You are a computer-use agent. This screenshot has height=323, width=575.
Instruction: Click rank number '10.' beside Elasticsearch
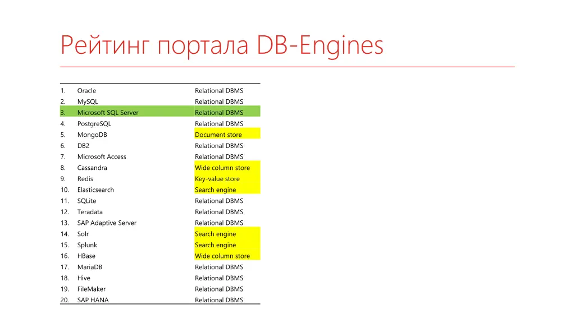click(x=65, y=190)
